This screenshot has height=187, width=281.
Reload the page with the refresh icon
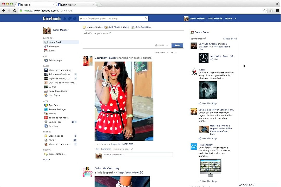tap(15, 11)
